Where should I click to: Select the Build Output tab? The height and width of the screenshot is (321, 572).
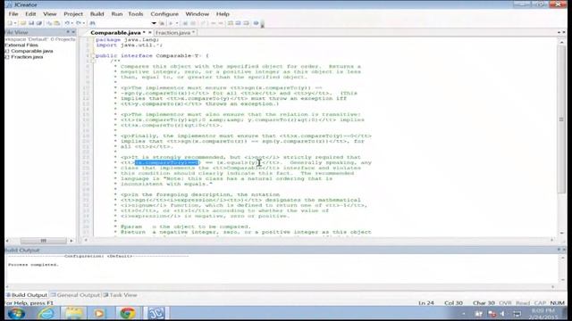[27, 295]
